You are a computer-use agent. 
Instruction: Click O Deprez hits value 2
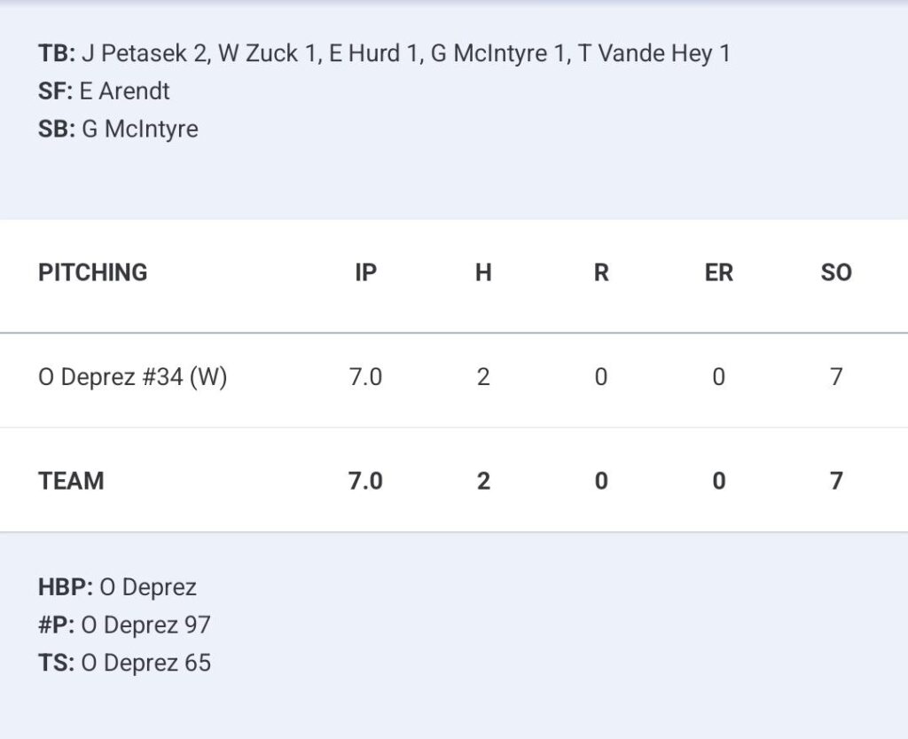pos(483,377)
